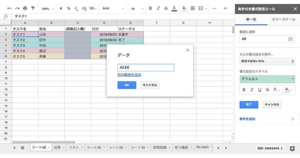
Task: Toggle strikethrough in the formatting style panel
Action: click(x=267, y=90)
